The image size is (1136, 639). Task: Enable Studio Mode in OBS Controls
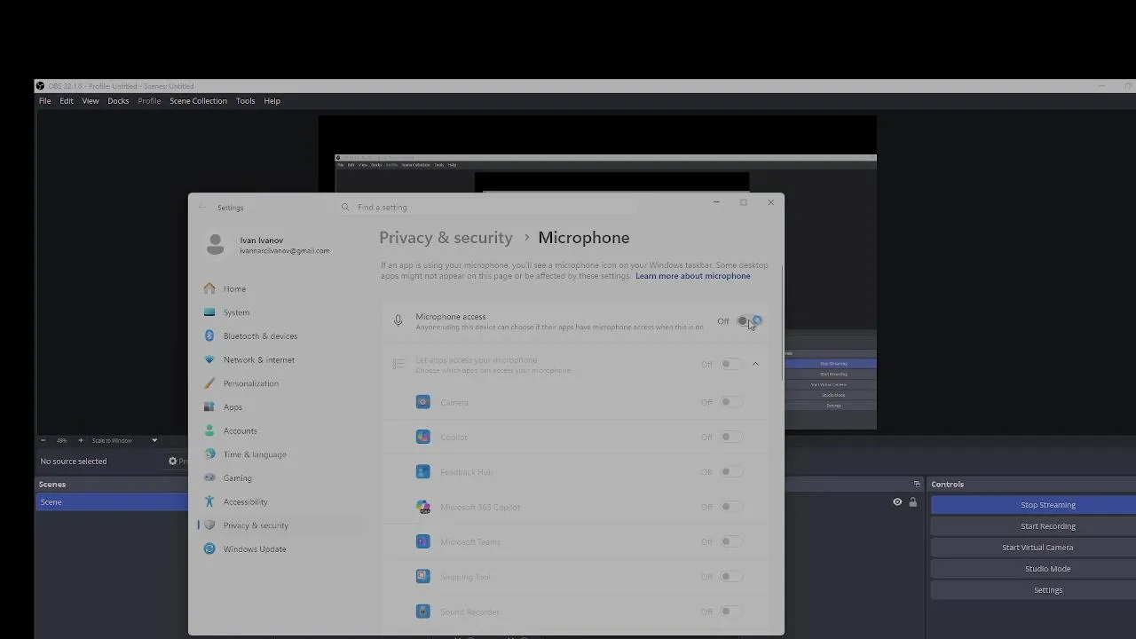tap(1047, 569)
